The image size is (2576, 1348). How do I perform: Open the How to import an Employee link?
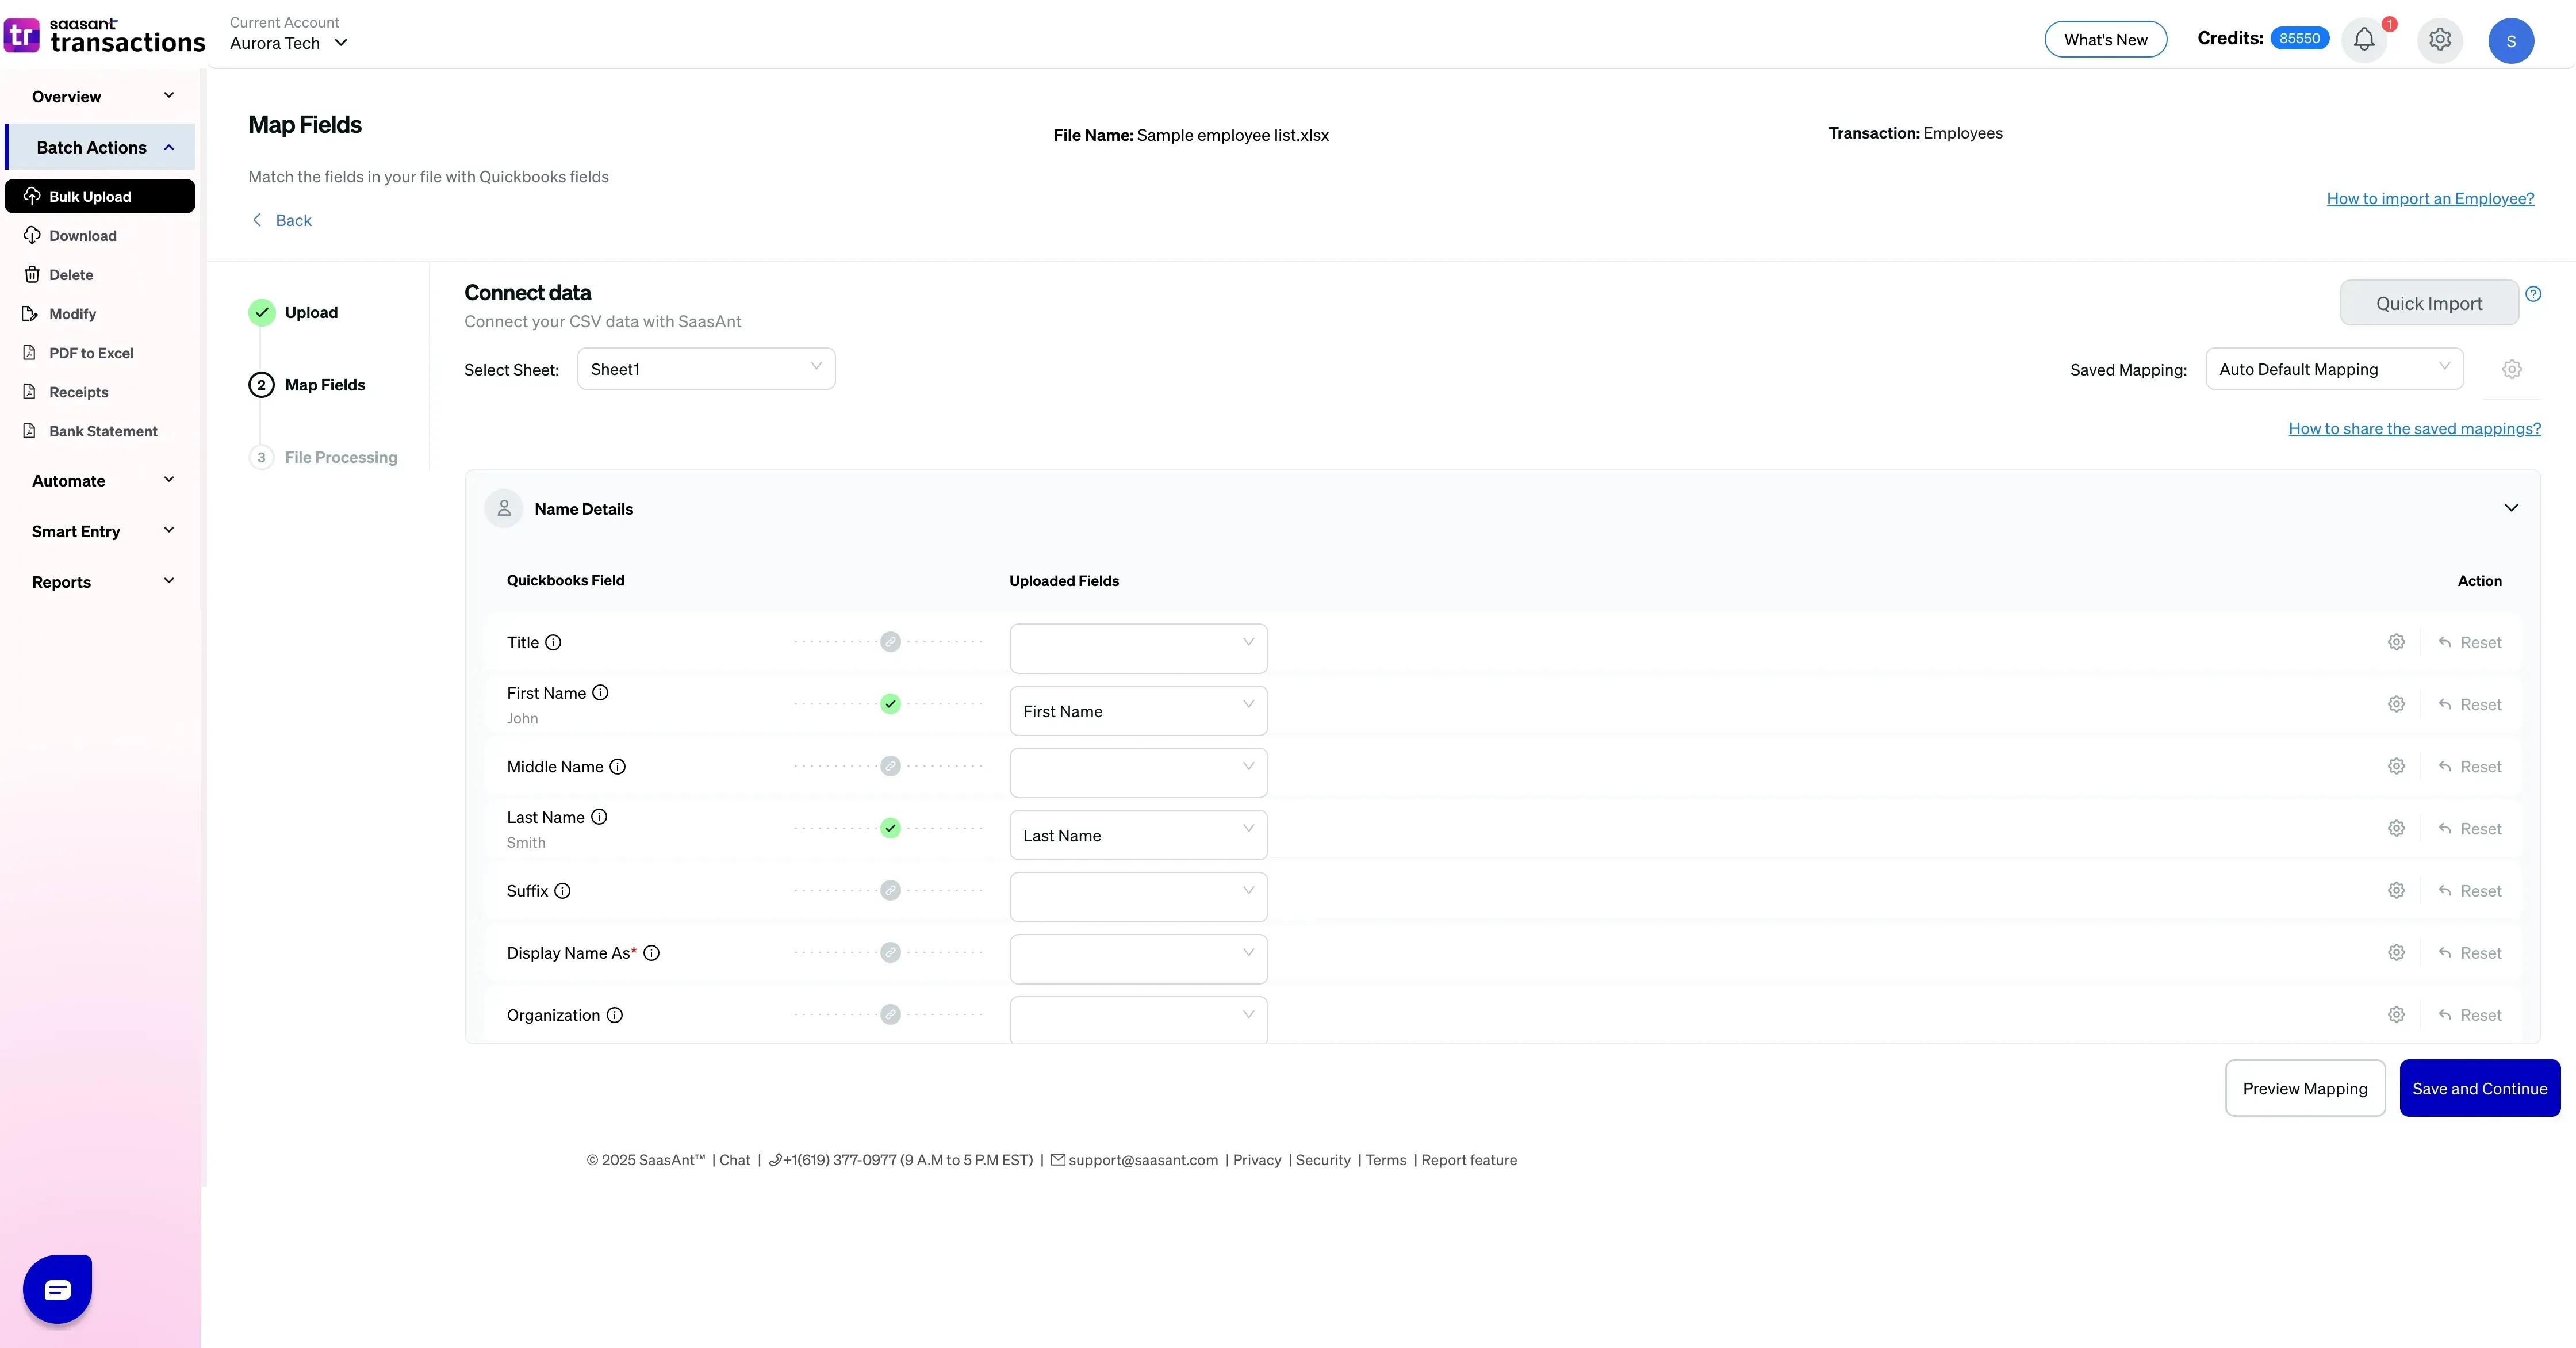click(2430, 199)
